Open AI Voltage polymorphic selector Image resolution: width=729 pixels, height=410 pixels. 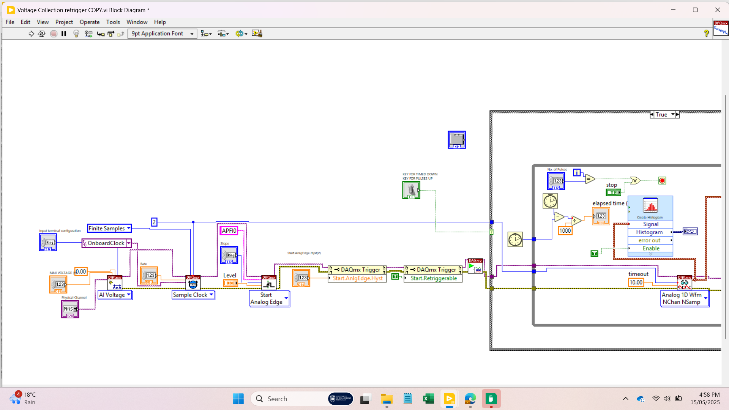tap(115, 295)
